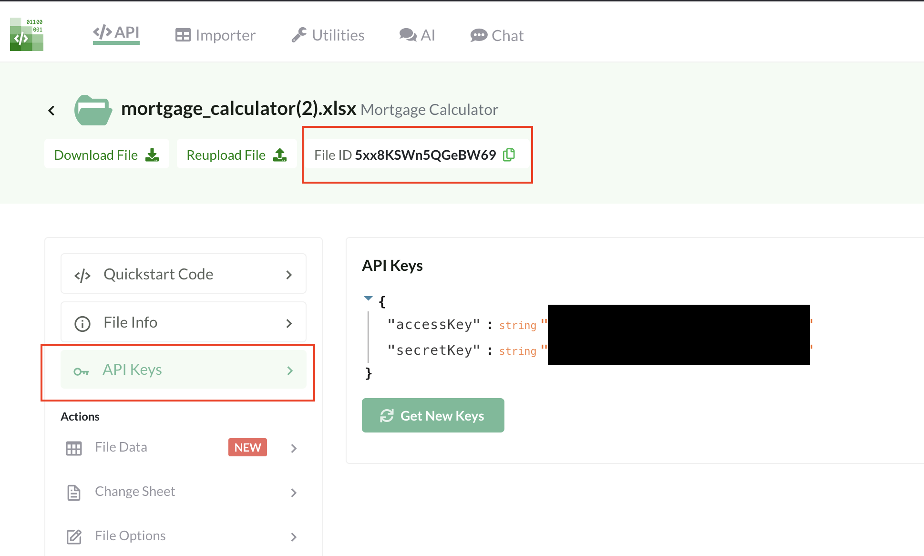Image resolution: width=924 pixels, height=556 pixels.
Task: Open the Change Sheet chevron
Action: (294, 493)
